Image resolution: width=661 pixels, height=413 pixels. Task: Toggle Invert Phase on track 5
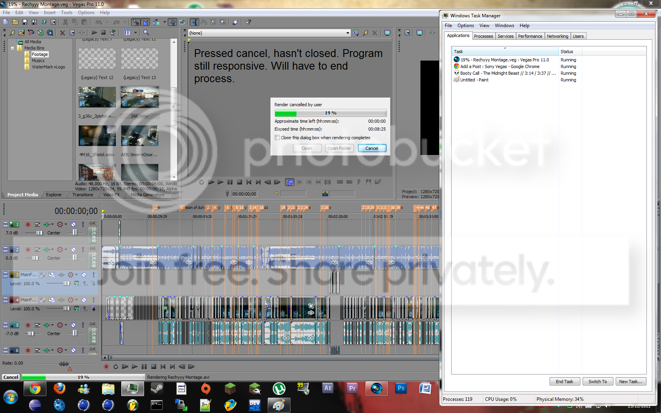[37, 325]
